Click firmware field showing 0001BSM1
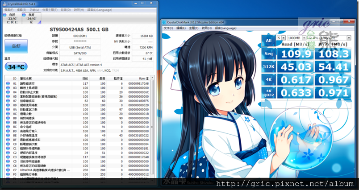This screenshot has height=190, width=359. tap(80, 36)
